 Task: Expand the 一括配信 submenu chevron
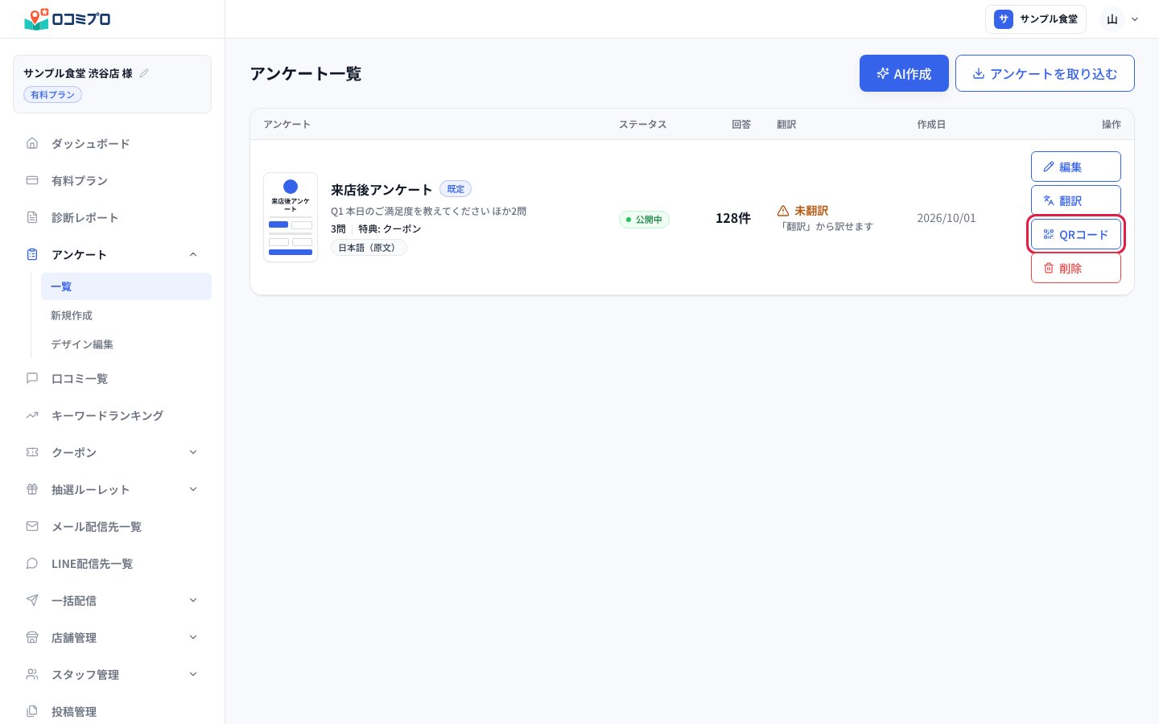(193, 600)
